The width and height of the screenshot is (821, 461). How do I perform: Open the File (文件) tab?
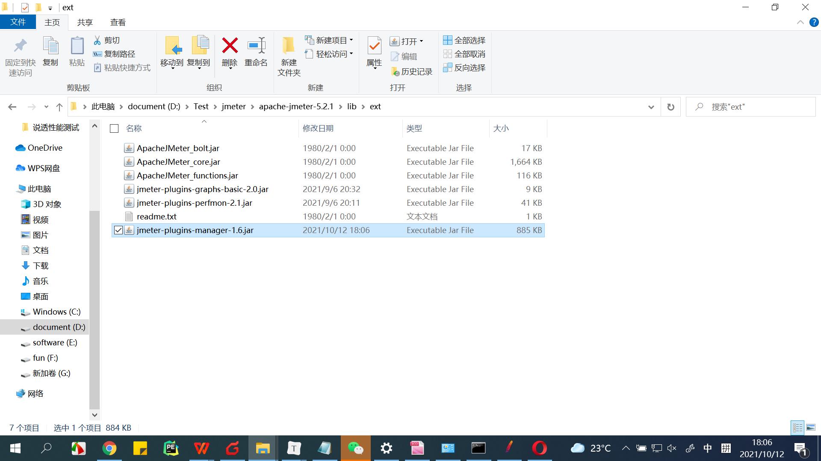point(18,22)
